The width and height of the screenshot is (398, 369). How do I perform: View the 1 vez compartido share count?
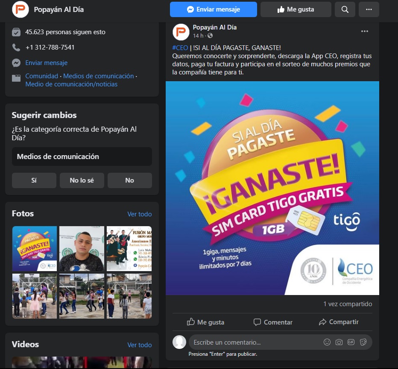(348, 304)
